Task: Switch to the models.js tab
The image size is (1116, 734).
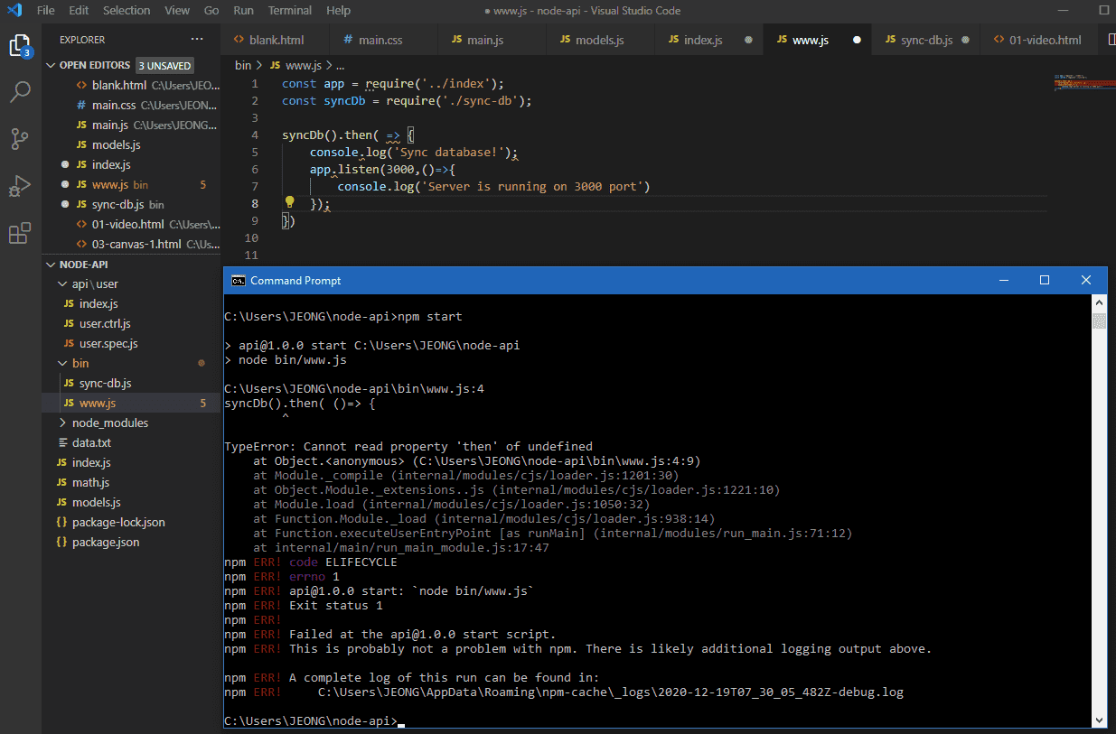Action: pyautogui.click(x=599, y=40)
